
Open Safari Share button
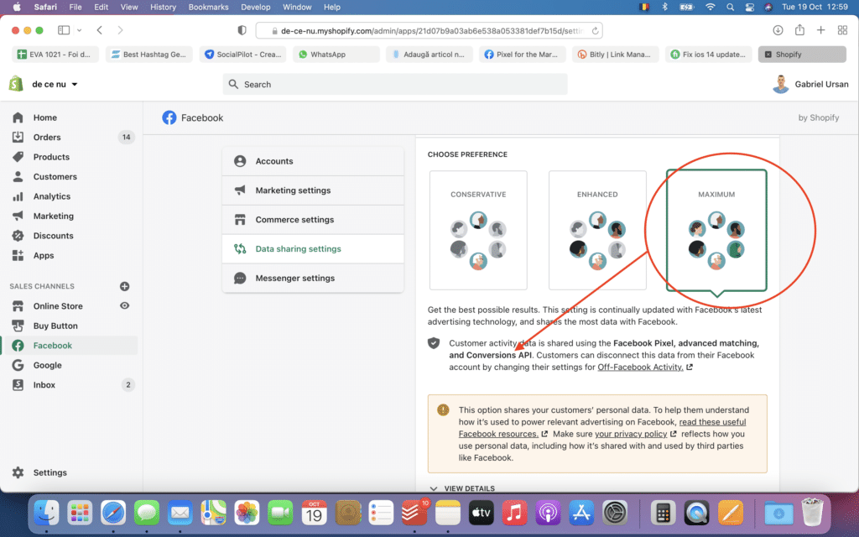tap(799, 29)
